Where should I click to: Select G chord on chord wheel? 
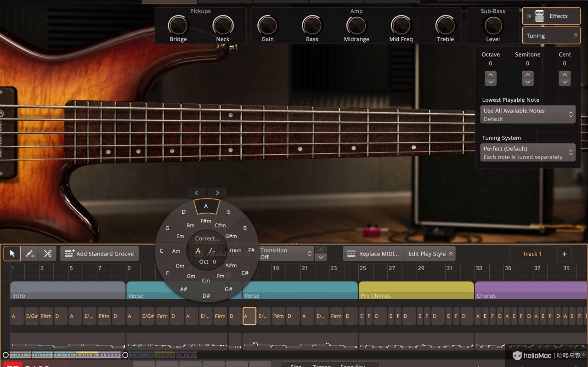[167, 228]
